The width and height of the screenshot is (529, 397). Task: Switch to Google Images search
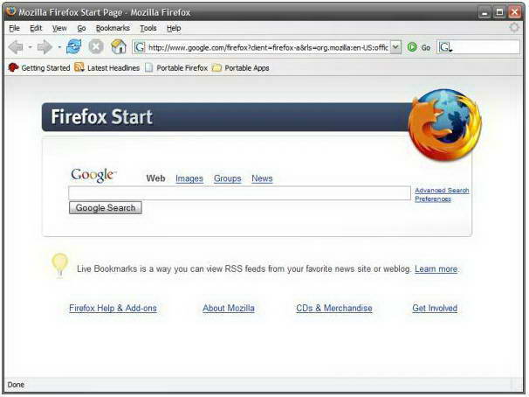click(x=189, y=178)
